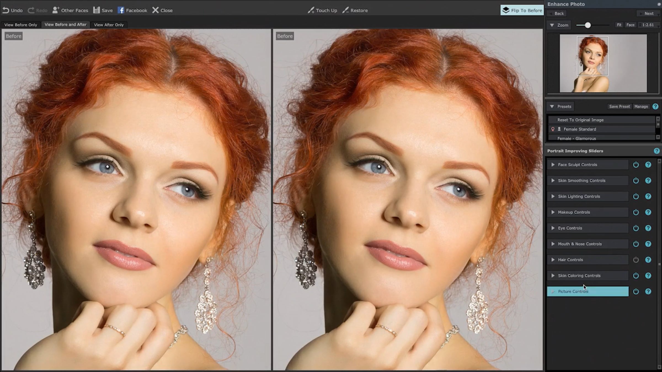This screenshot has width=662, height=372.
Task: Open Other Faces person icon
Action: coord(56,10)
